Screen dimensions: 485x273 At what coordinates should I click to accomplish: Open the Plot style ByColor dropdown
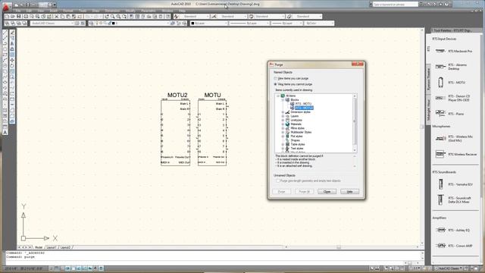(x=320, y=24)
